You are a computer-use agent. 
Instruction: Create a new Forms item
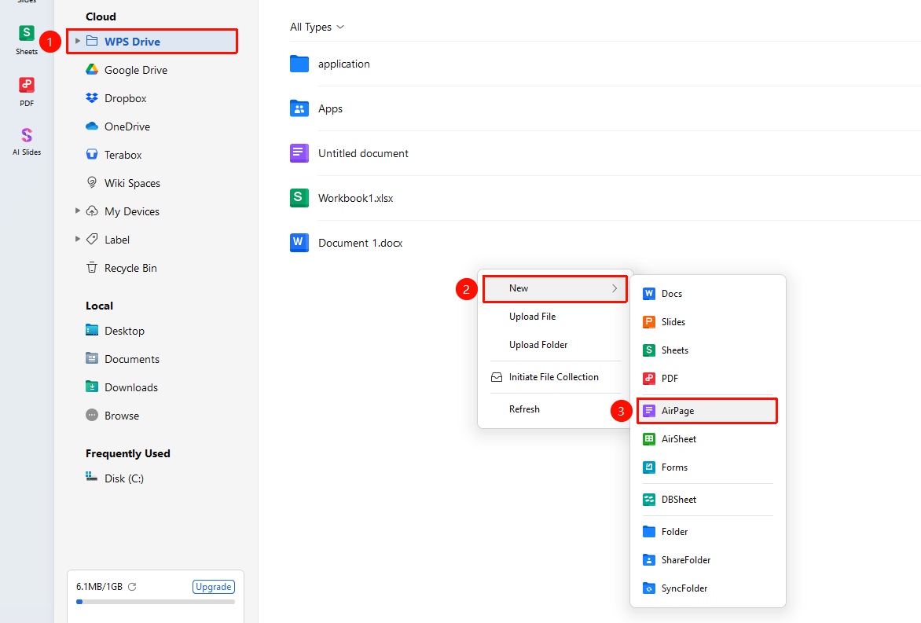[x=707, y=467]
